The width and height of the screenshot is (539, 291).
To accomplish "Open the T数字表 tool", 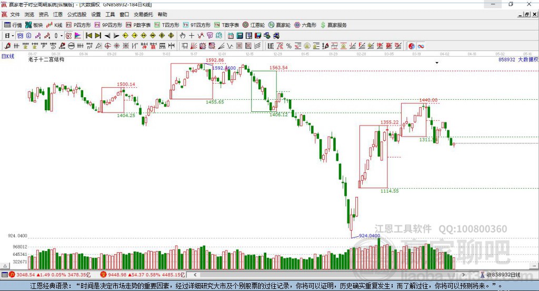I will [x=226, y=25].
